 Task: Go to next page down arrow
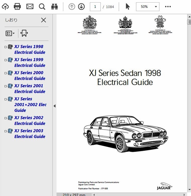coord(81,7)
